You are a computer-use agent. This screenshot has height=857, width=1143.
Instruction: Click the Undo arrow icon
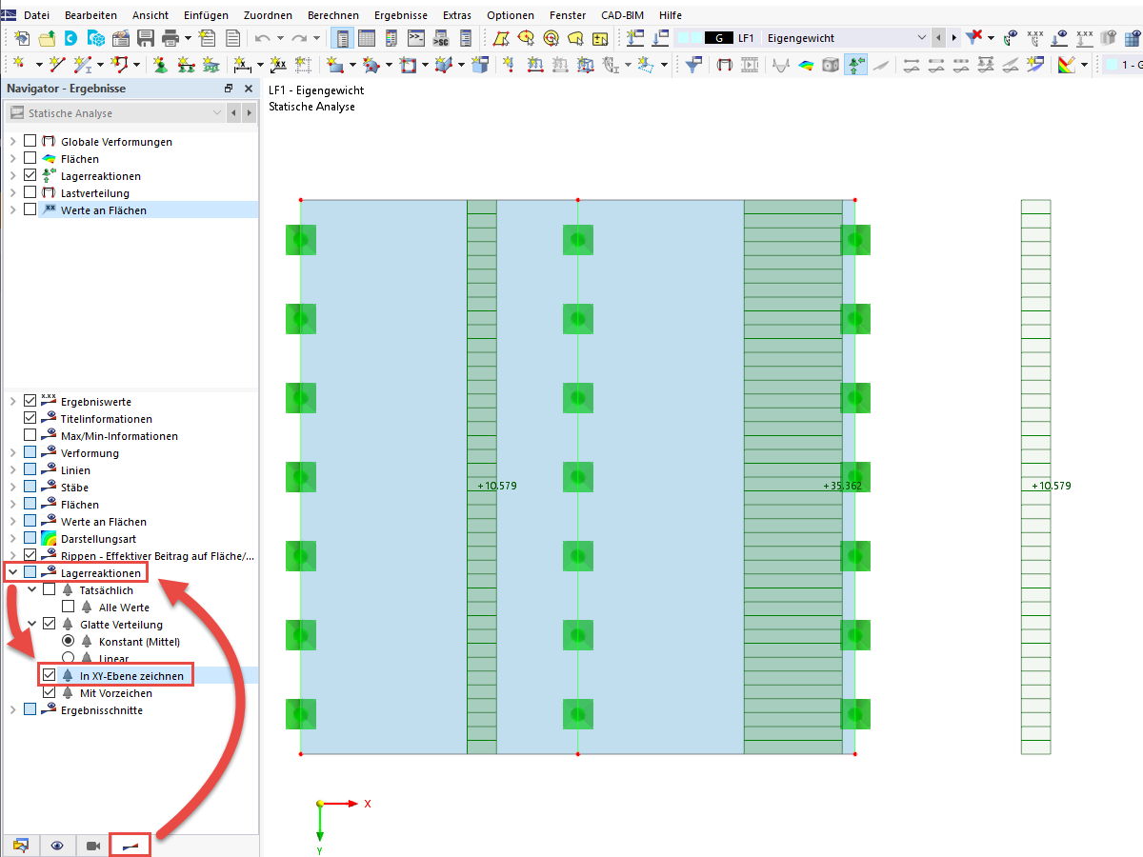262,38
